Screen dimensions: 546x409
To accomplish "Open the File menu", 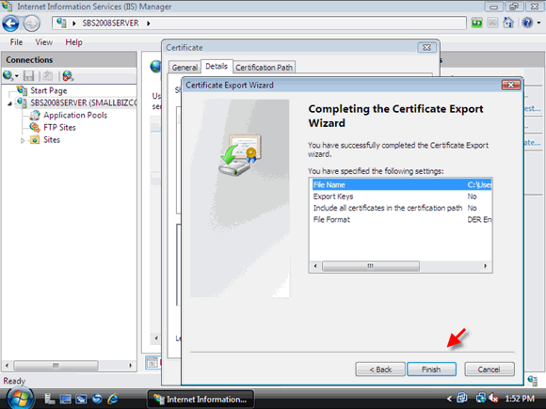I will (16, 42).
